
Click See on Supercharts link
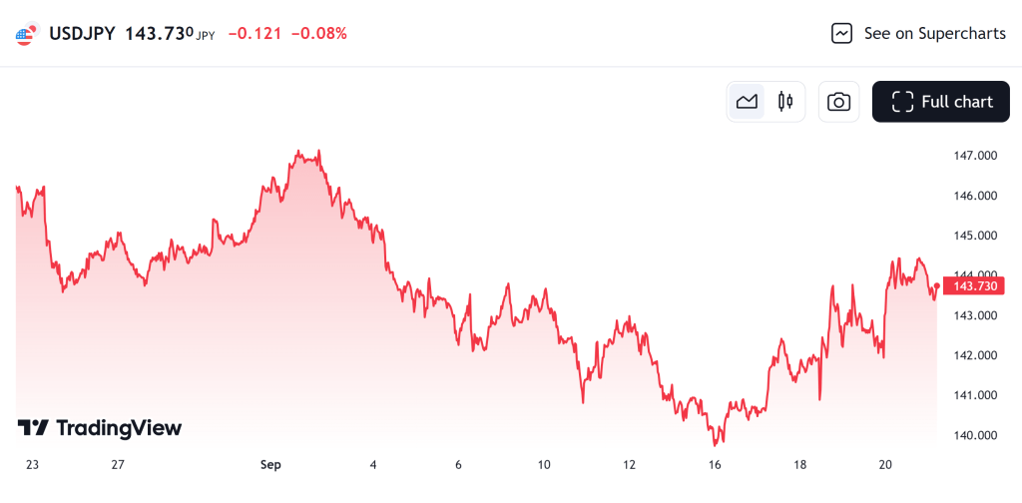tap(934, 33)
